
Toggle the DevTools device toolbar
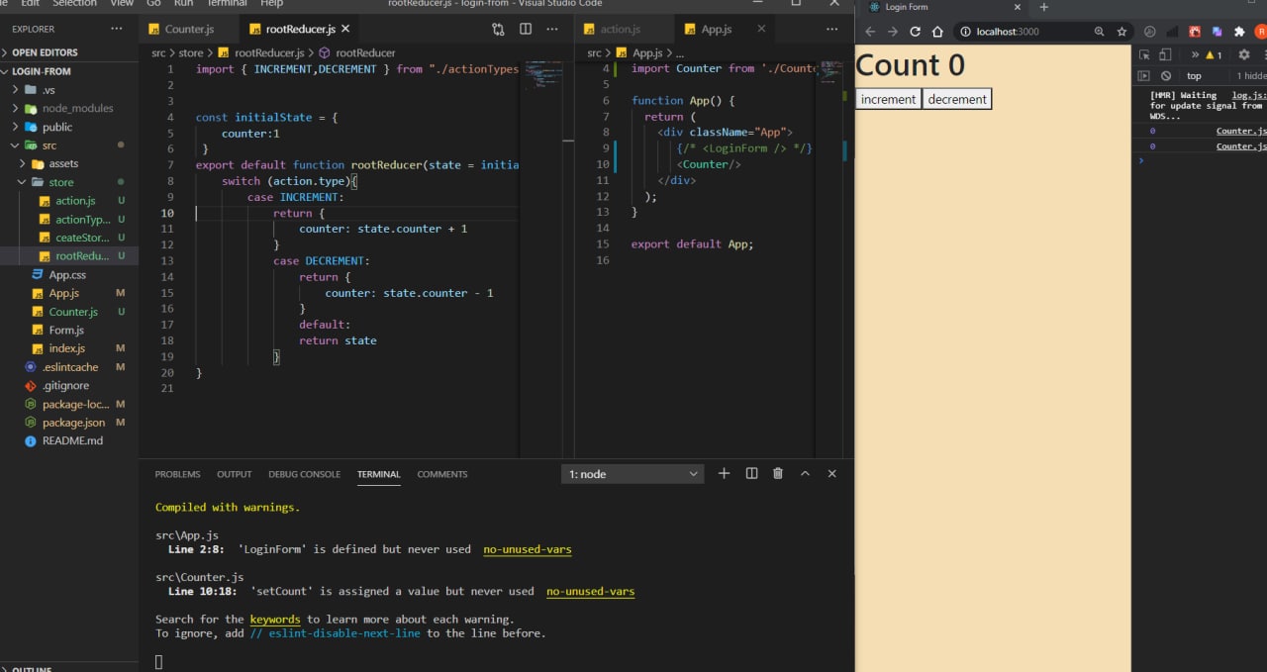(x=1165, y=55)
